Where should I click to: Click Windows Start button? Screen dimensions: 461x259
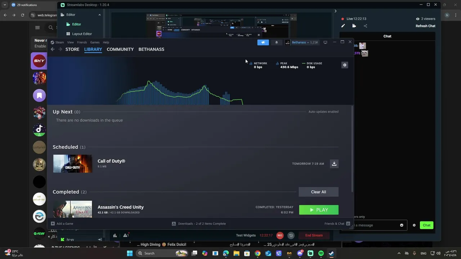[x=130, y=253]
